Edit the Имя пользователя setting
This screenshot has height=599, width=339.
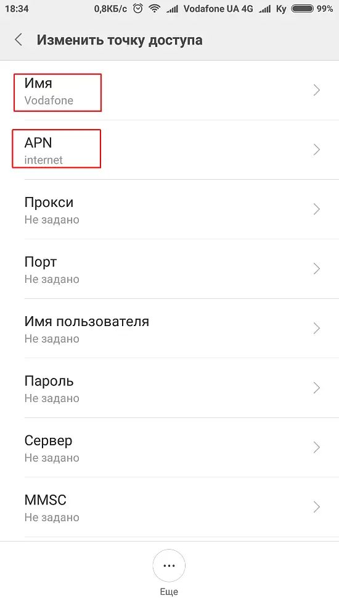(x=169, y=328)
